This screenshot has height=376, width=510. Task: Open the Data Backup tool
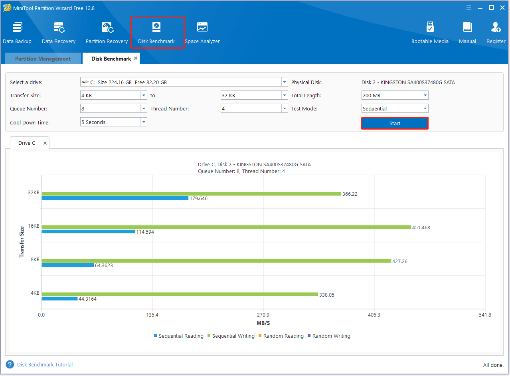pyautogui.click(x=17, y=33)
